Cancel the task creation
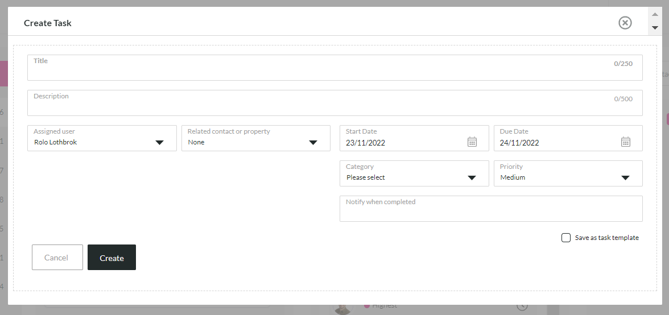 tap(56, 258)
